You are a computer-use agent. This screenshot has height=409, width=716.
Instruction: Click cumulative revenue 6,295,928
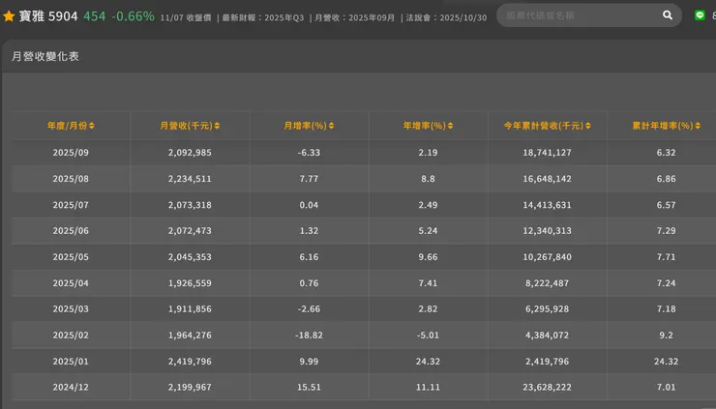click(x=547, y=308)
